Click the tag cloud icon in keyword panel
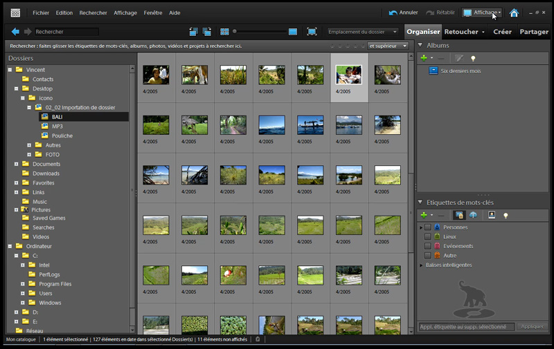Screen dimensions: 554x349 coord(473,215)
